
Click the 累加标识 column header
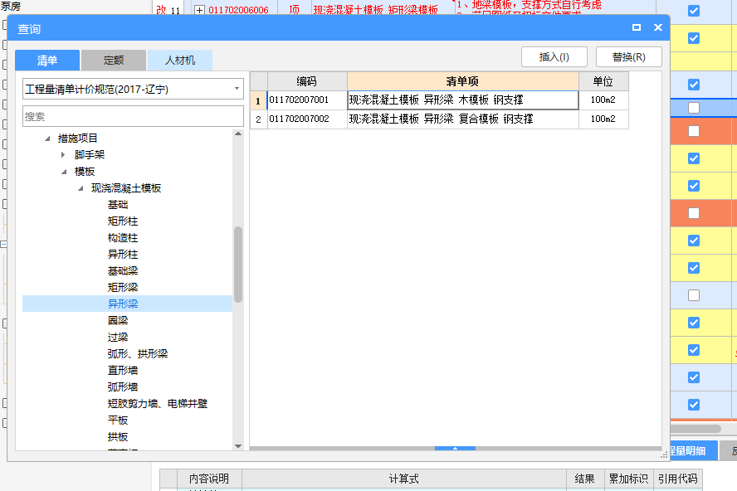click(628, 479)
